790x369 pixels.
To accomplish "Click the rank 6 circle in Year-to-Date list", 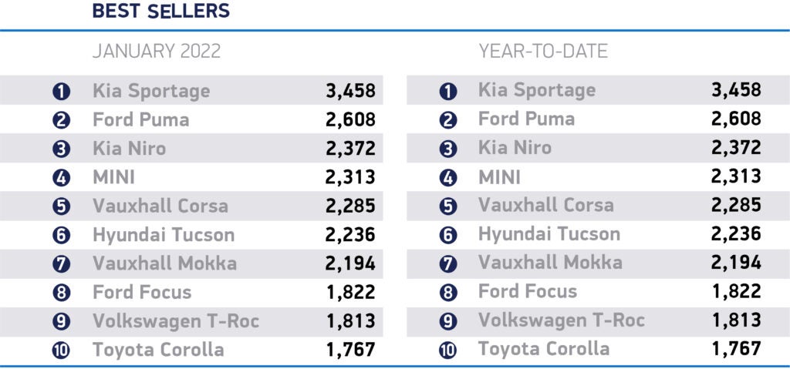I will tap(448, 235).
